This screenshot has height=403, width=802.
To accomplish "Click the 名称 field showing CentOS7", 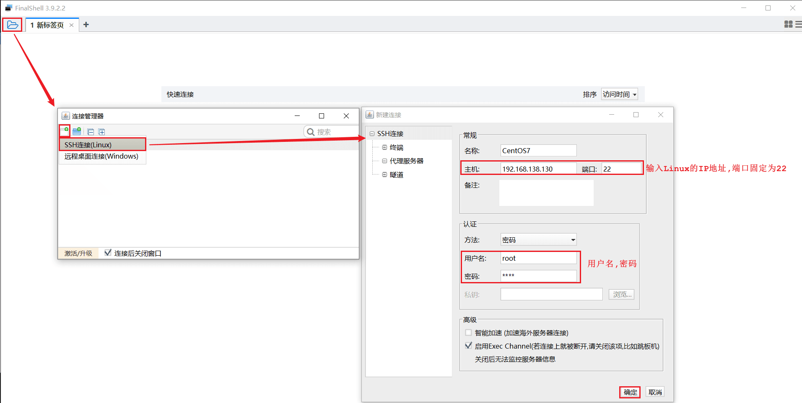I will [538, 150].
